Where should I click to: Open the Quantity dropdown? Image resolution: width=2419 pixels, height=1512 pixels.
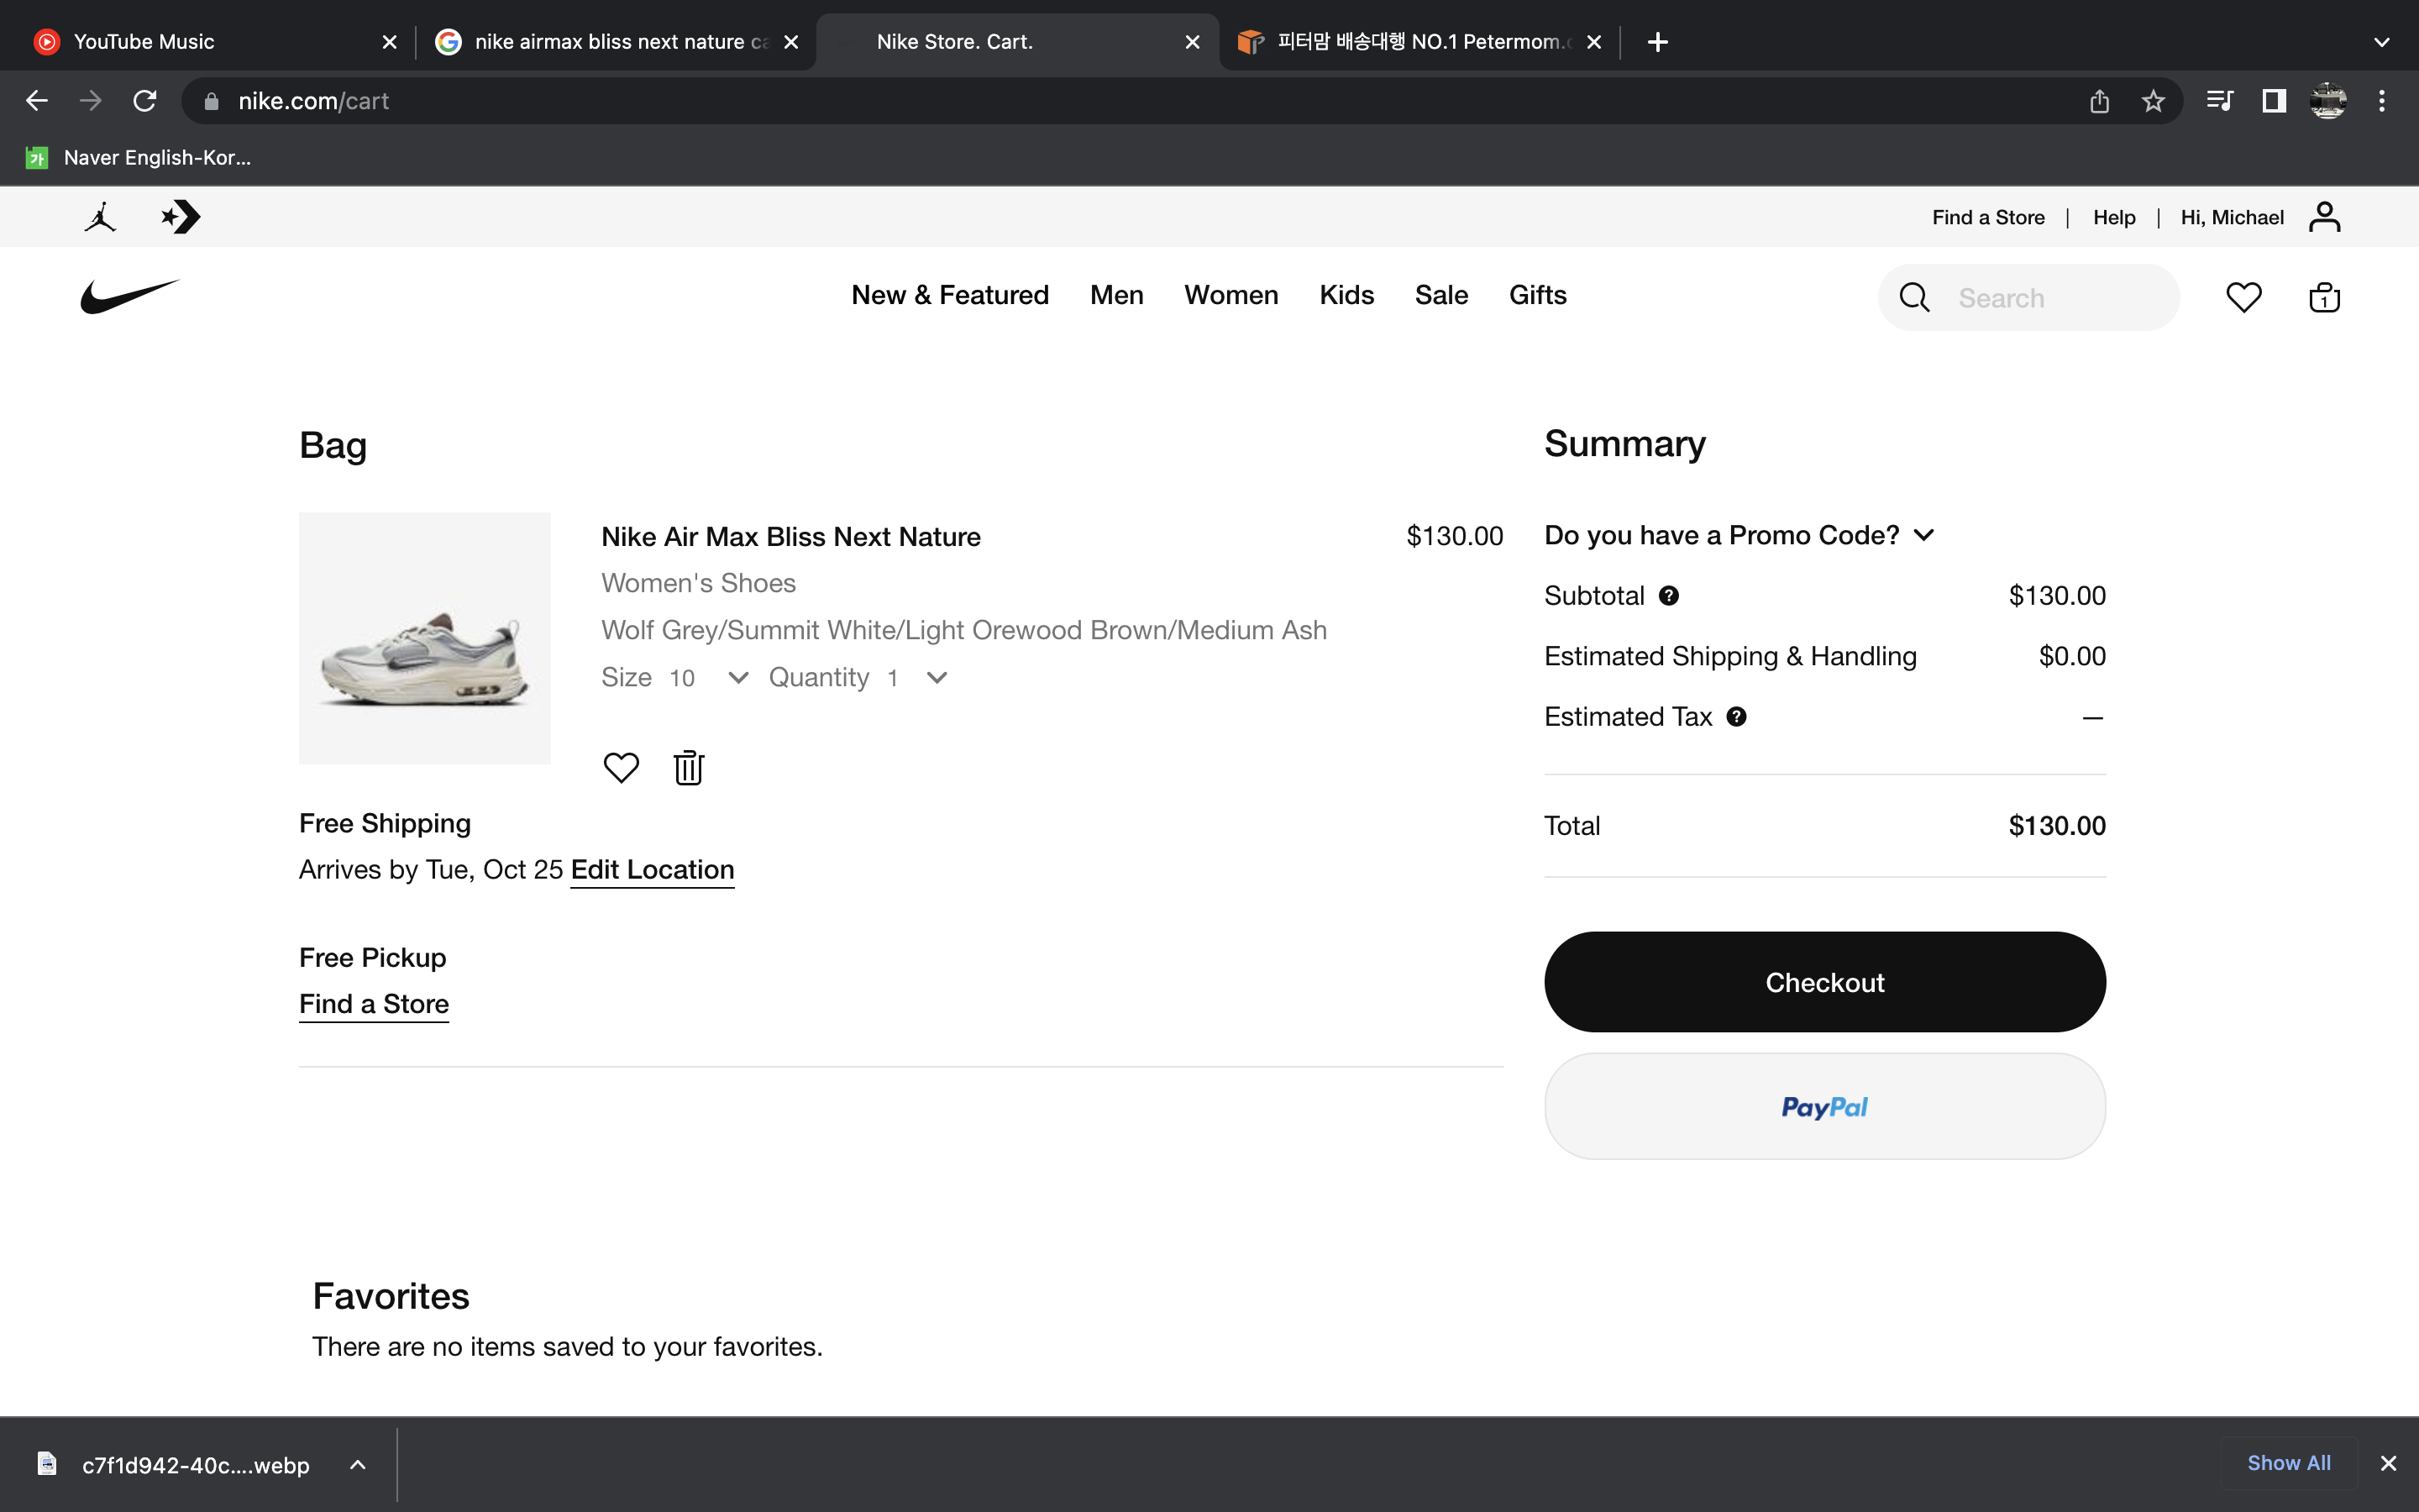click(915, 678)
